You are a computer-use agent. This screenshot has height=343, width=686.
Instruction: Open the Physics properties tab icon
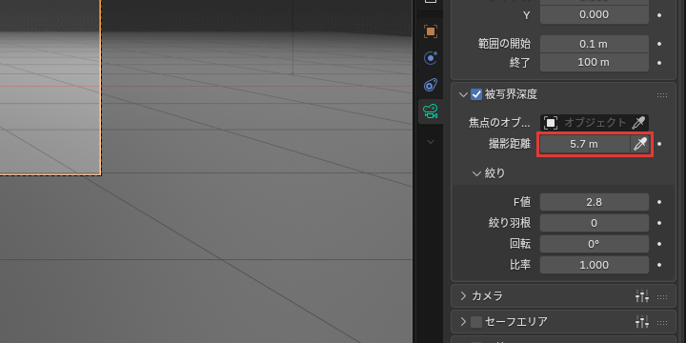coord(431,58)
